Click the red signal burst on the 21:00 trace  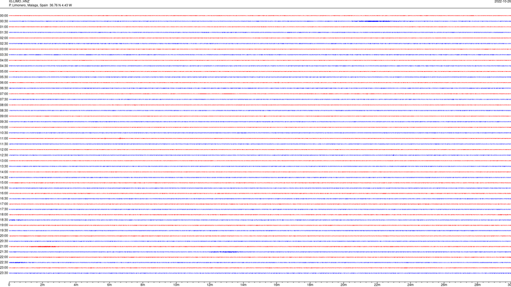(x=43, y=247)
